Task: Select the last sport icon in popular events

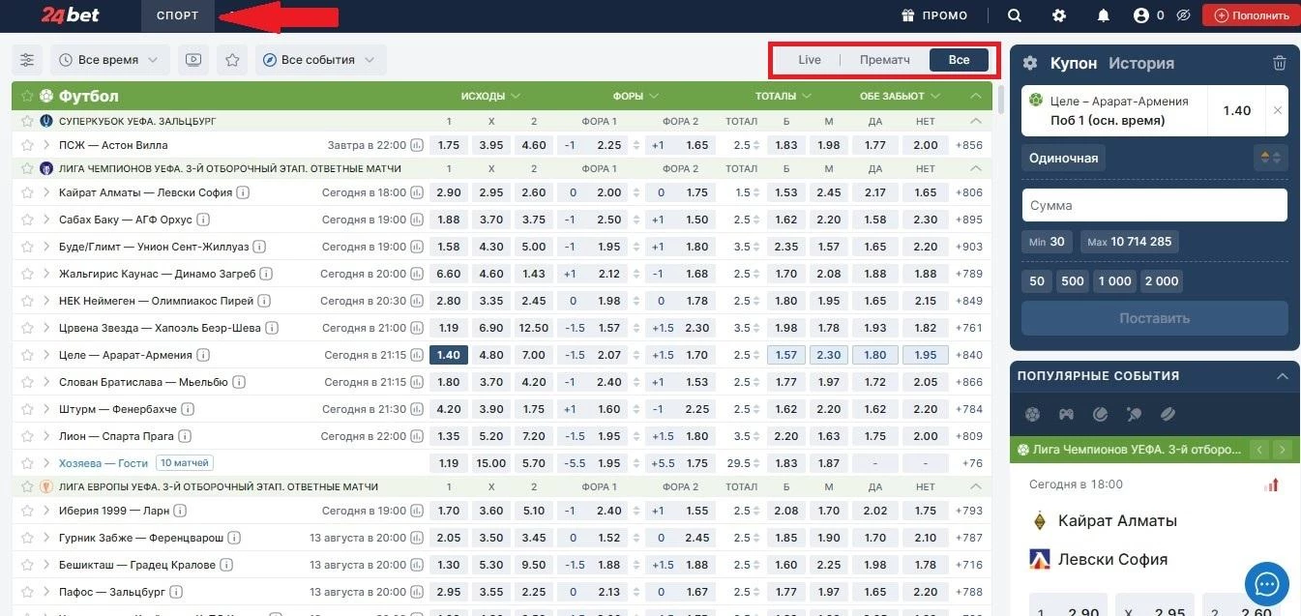Action: (x=1168, y=415)
